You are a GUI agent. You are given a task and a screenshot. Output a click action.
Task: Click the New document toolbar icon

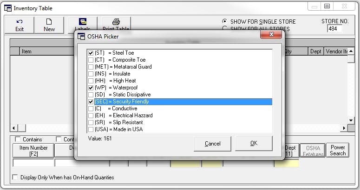click(49, 25)
